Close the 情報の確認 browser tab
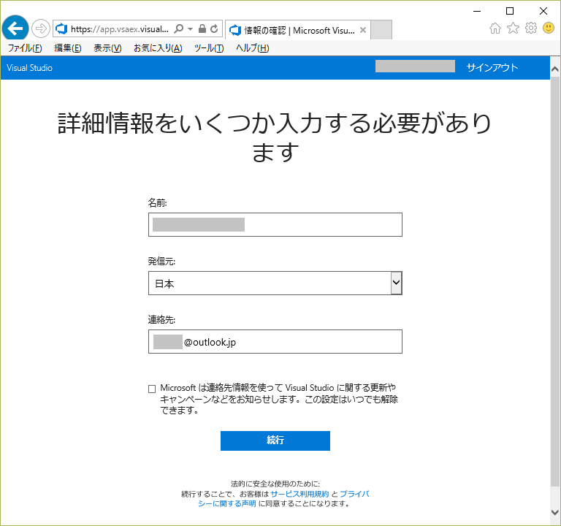561x526 pixels. pyautogui.click(x=362, y=30)
